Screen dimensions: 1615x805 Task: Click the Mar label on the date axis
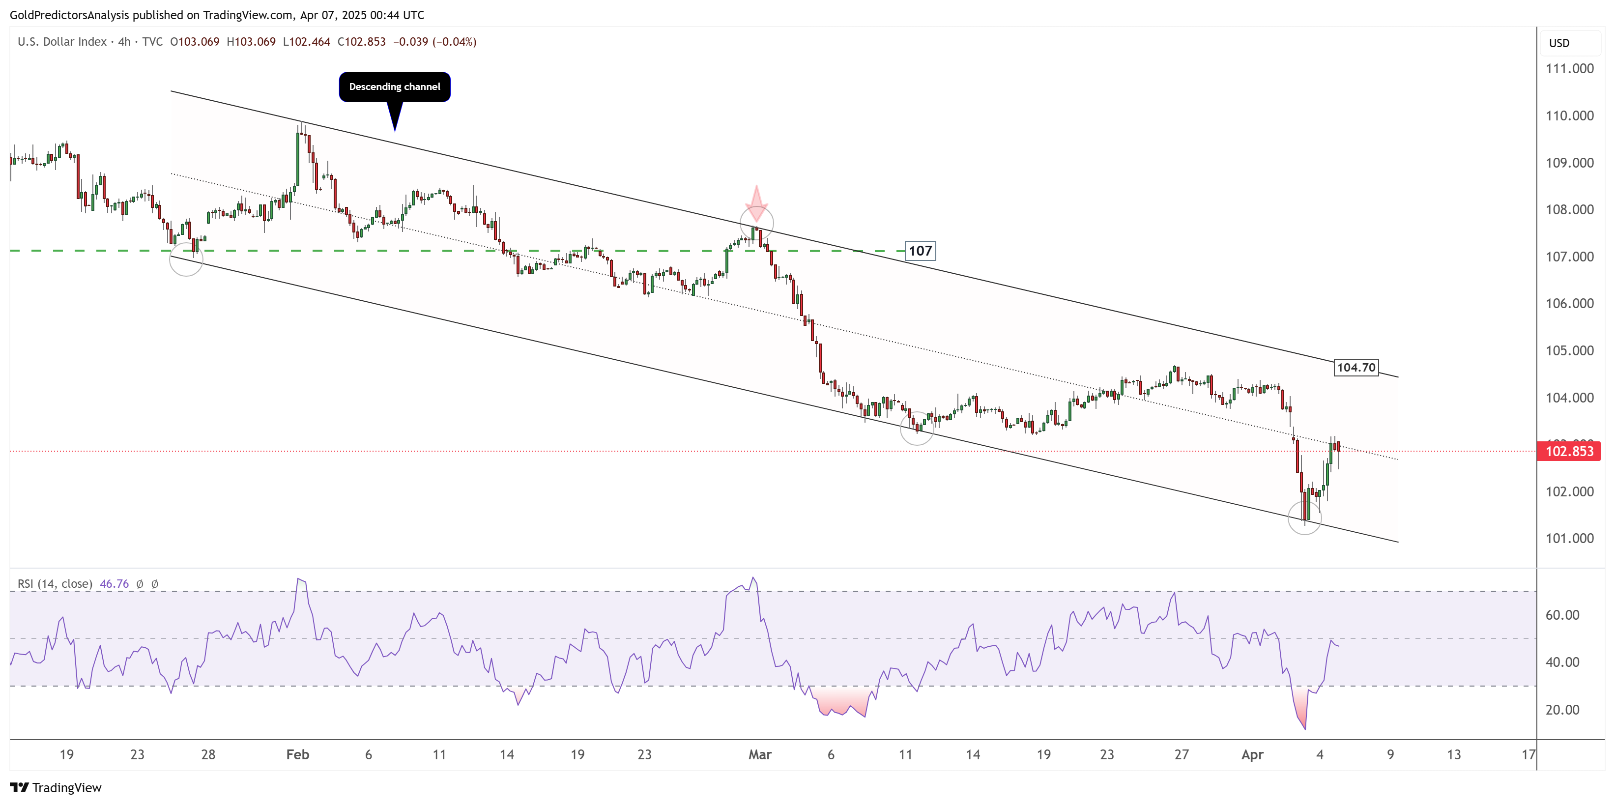coord(759,755)
